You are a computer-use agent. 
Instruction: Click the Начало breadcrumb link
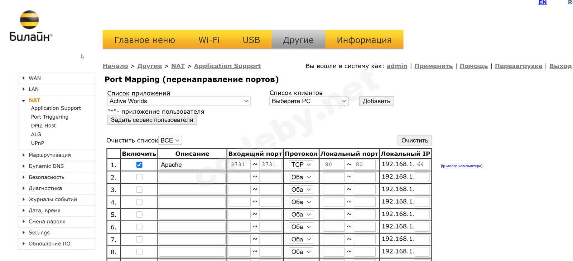(x=115, y=66)
